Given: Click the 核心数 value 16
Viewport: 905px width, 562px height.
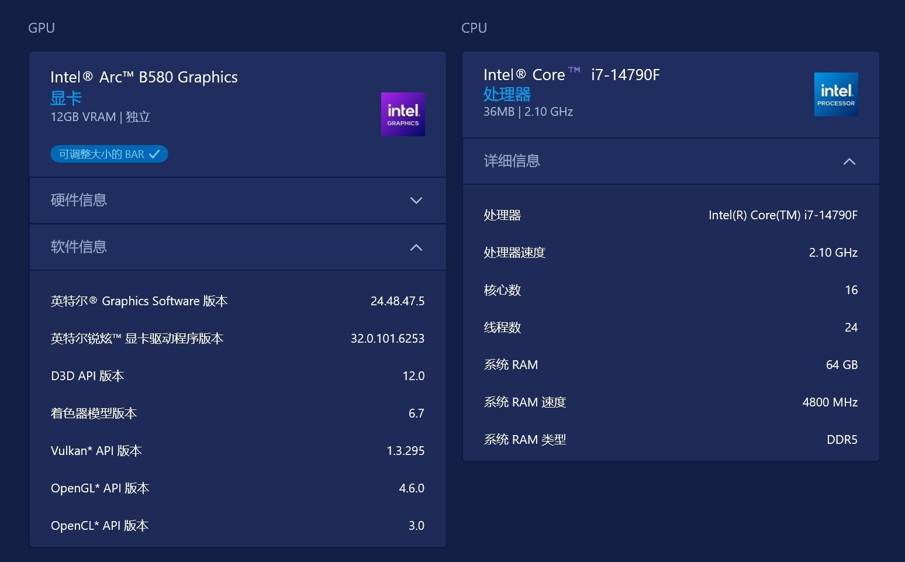Looking at the screenshot, I should point(851,290).
